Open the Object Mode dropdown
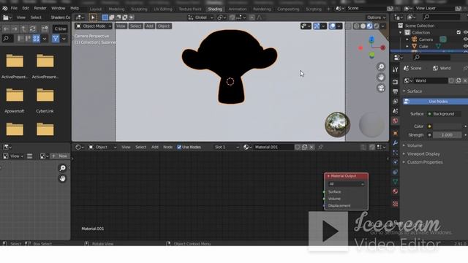468x263 pixels. [94, 26]
